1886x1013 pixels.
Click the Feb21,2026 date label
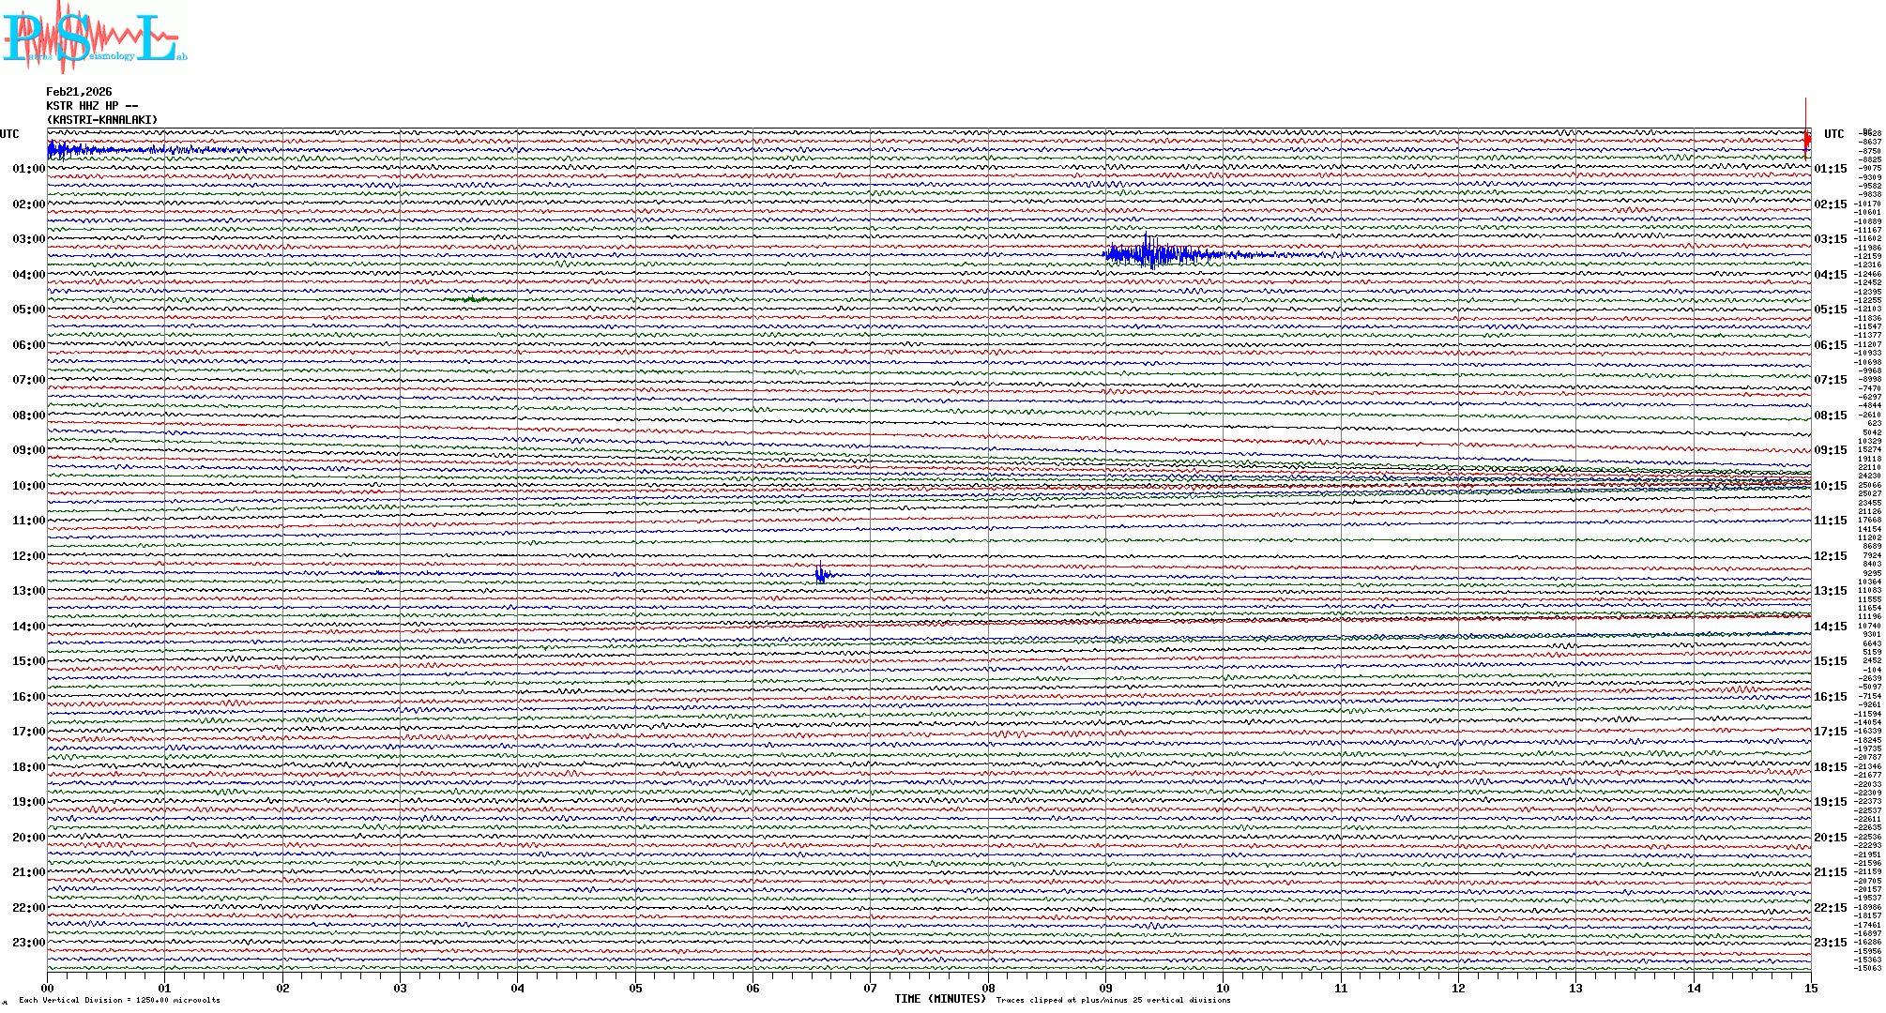click(x=79, y=92)
